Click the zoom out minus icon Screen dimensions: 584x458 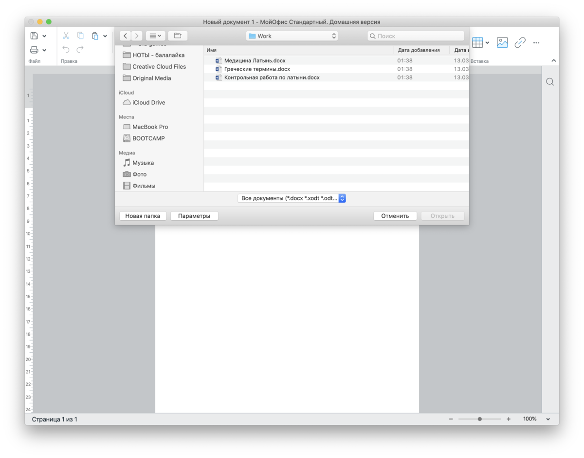click(x=451, y=419)
